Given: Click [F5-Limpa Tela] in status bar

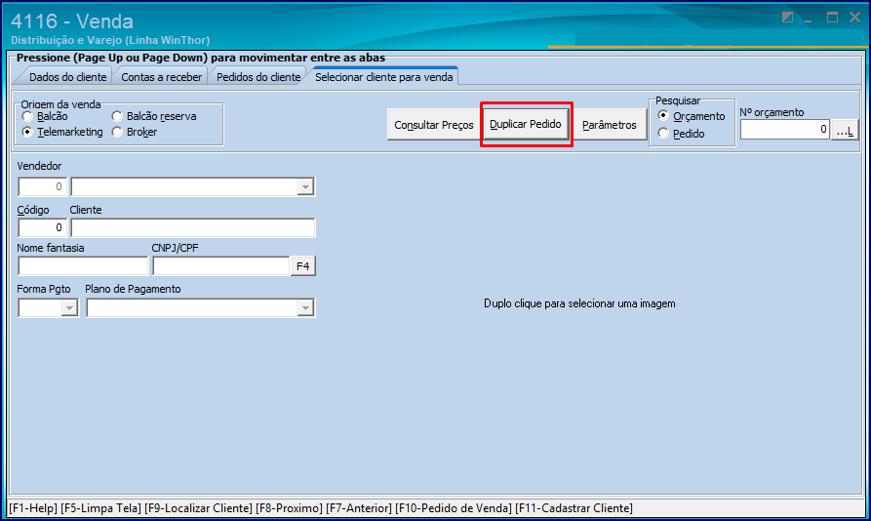Looking at the screenshot, I should point(101,508).
